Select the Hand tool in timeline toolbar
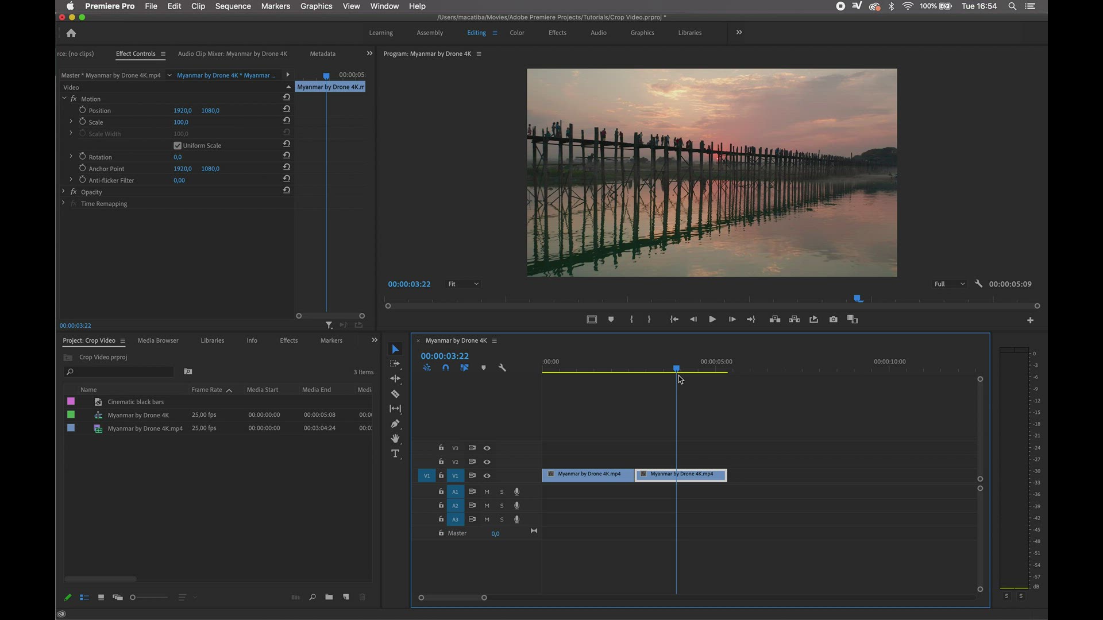1103x620 pixels. point(395,439)
